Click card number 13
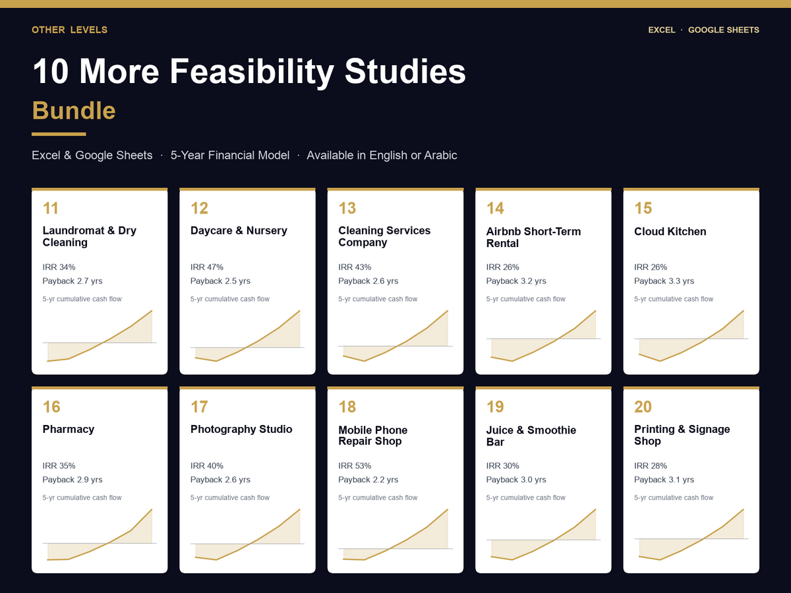This screenshot has height=593, width=791. pos(347,208)
